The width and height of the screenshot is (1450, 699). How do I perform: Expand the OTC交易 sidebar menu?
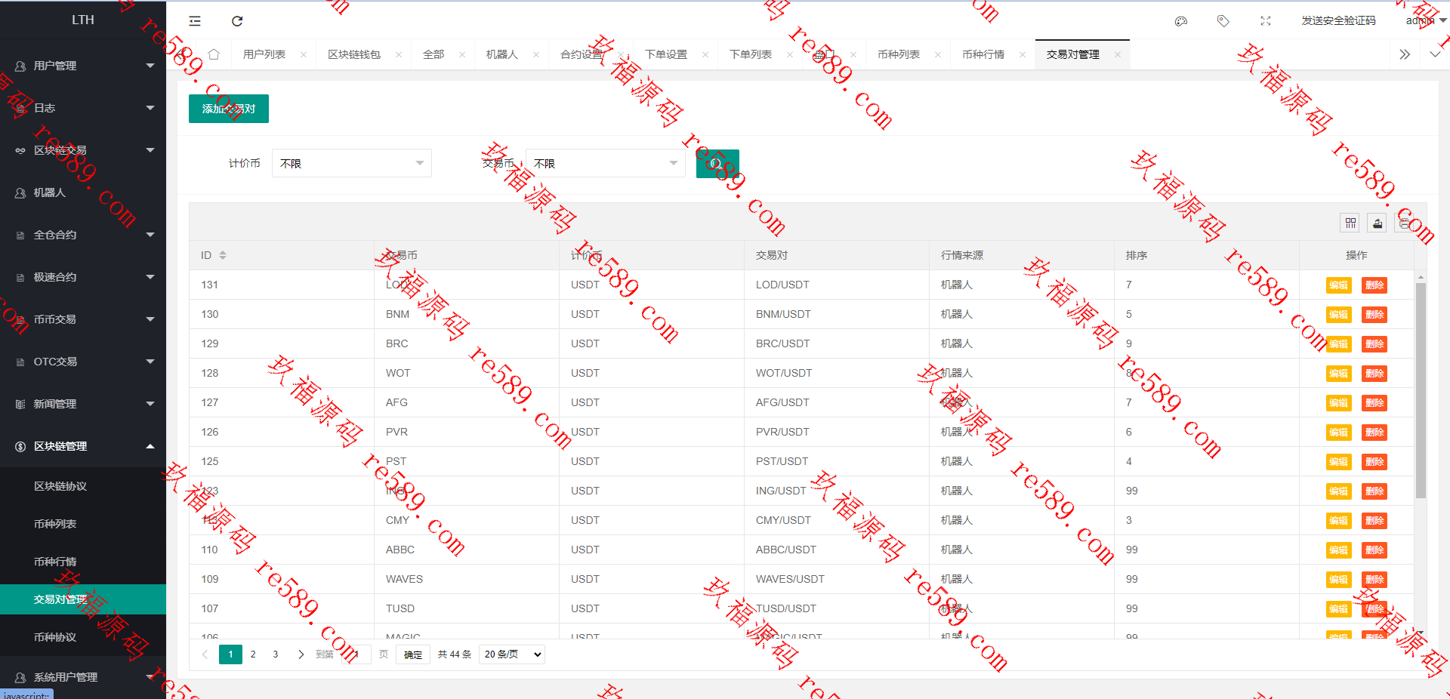pyautogui.click(x=83, y=362)
